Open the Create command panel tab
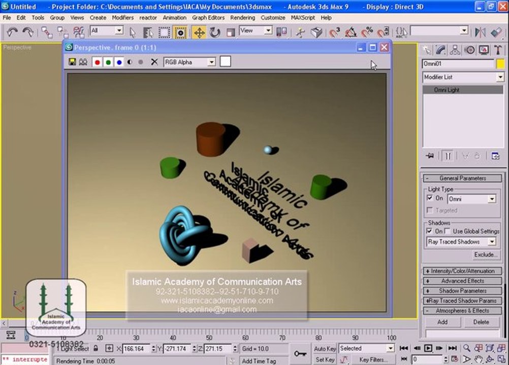The image size is (509, 365). coord(427,50)
